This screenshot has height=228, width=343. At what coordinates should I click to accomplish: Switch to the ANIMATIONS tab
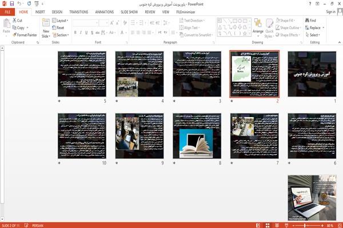coord(105,12)
